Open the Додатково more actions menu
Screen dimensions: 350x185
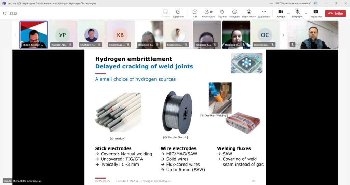(264, 13)
